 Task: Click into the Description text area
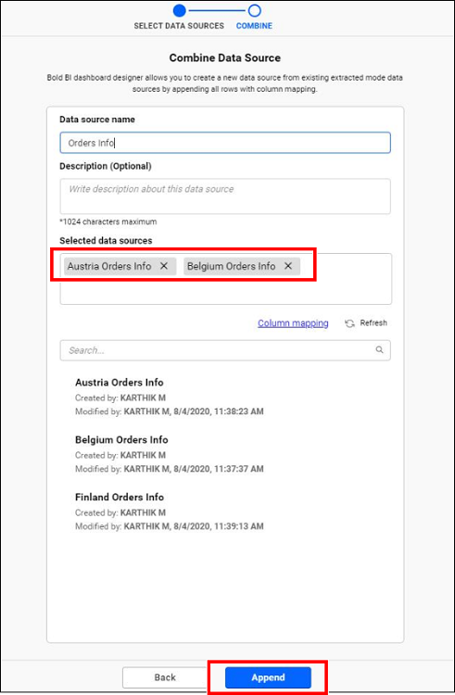coord(225,196)
